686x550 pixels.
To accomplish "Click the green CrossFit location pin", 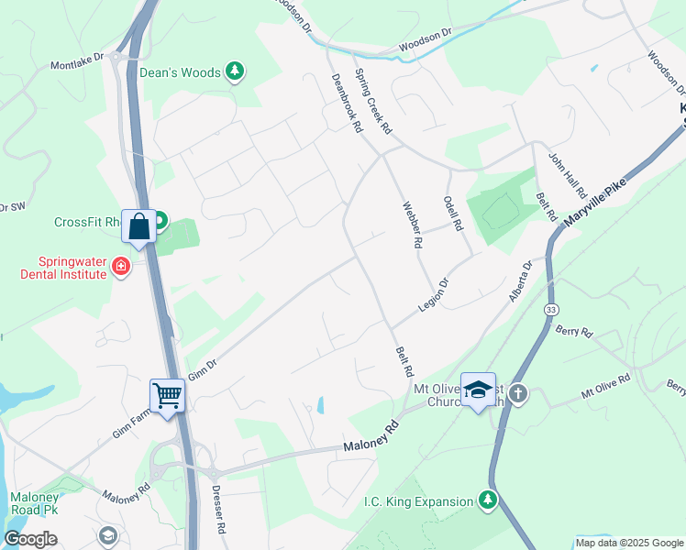I will click(162, 221).
